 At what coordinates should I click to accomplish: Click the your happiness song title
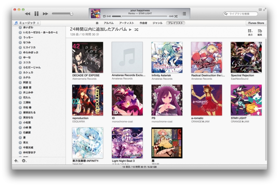click(140, 10)
